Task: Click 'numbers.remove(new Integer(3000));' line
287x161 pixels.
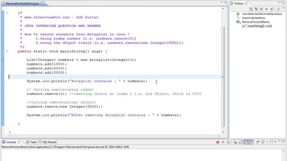Action: pyautogui.click(x=65, y=106)
